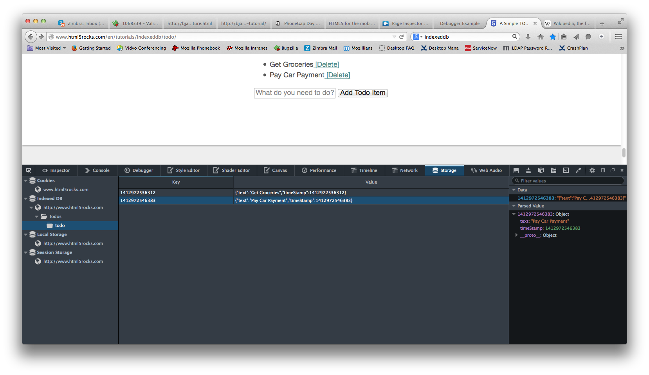
Task: Reload the current page
Action: pos(401,37)
